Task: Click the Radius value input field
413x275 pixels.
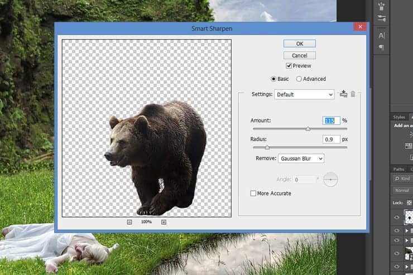Action: click(x=331, y=139)
